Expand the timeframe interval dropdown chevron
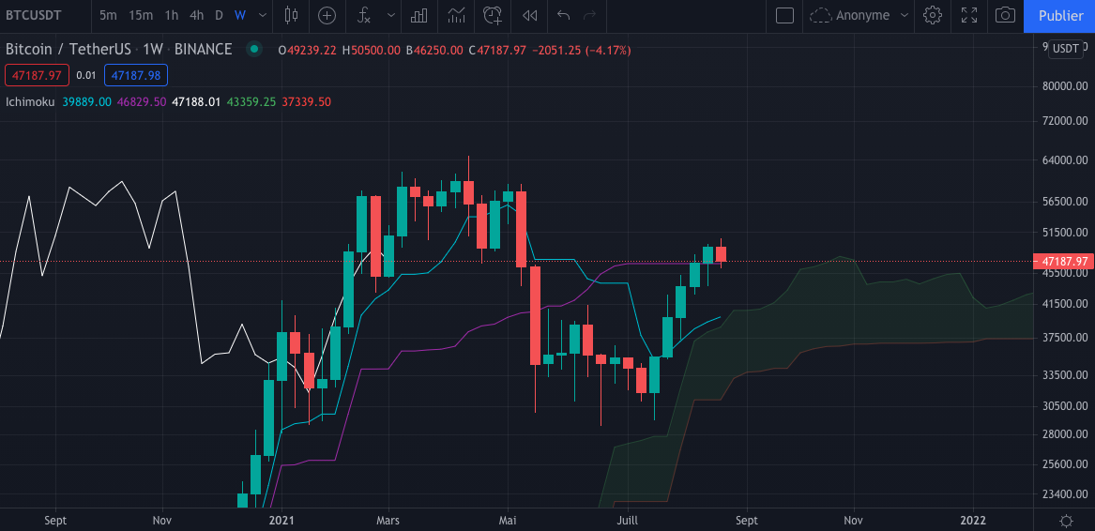 [262, 15]
